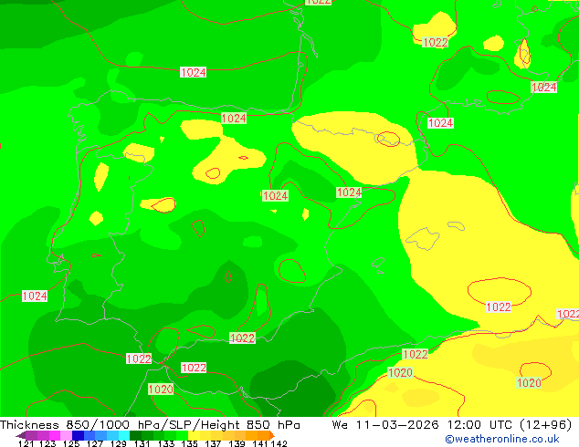Viewport: 579px width, 447px height.
Task: Click the legend value "125"
Action: coord(71,443)
